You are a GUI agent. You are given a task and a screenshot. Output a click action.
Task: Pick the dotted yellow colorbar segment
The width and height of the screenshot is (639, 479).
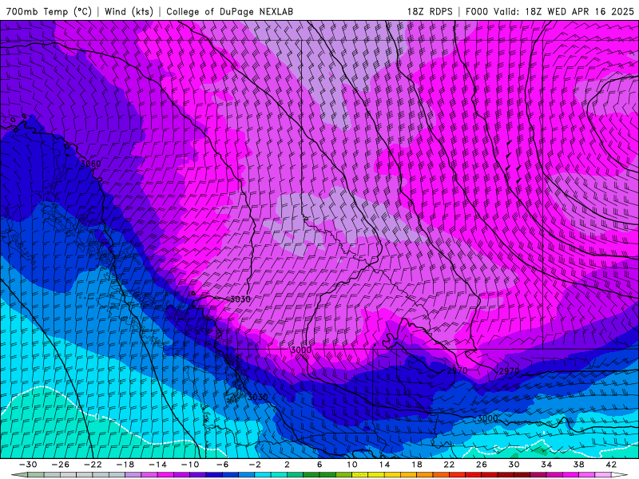[360, 475]
